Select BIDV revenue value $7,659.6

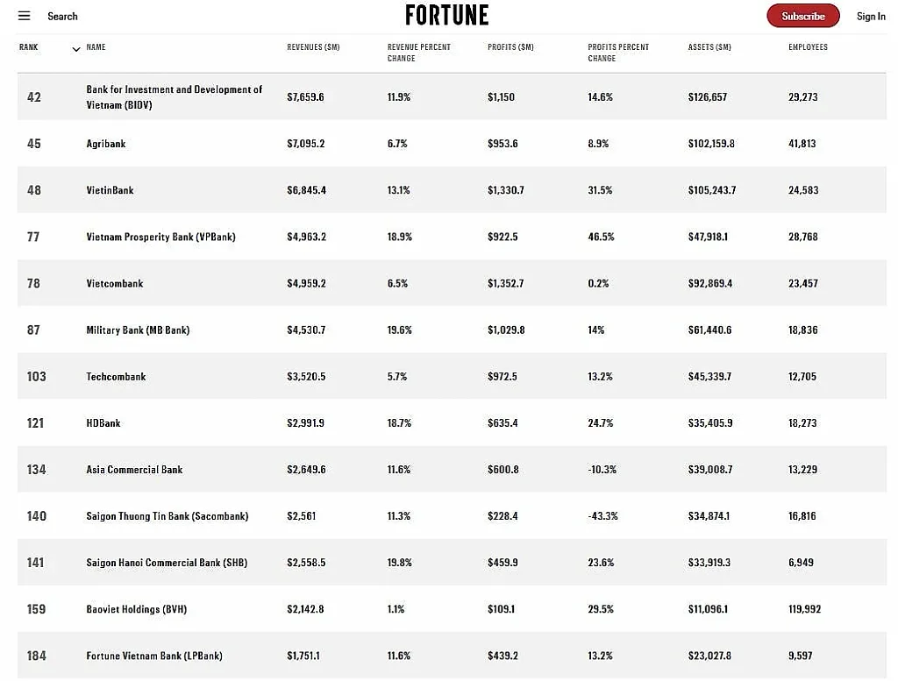pyautogui.click(x=306, y=97)
